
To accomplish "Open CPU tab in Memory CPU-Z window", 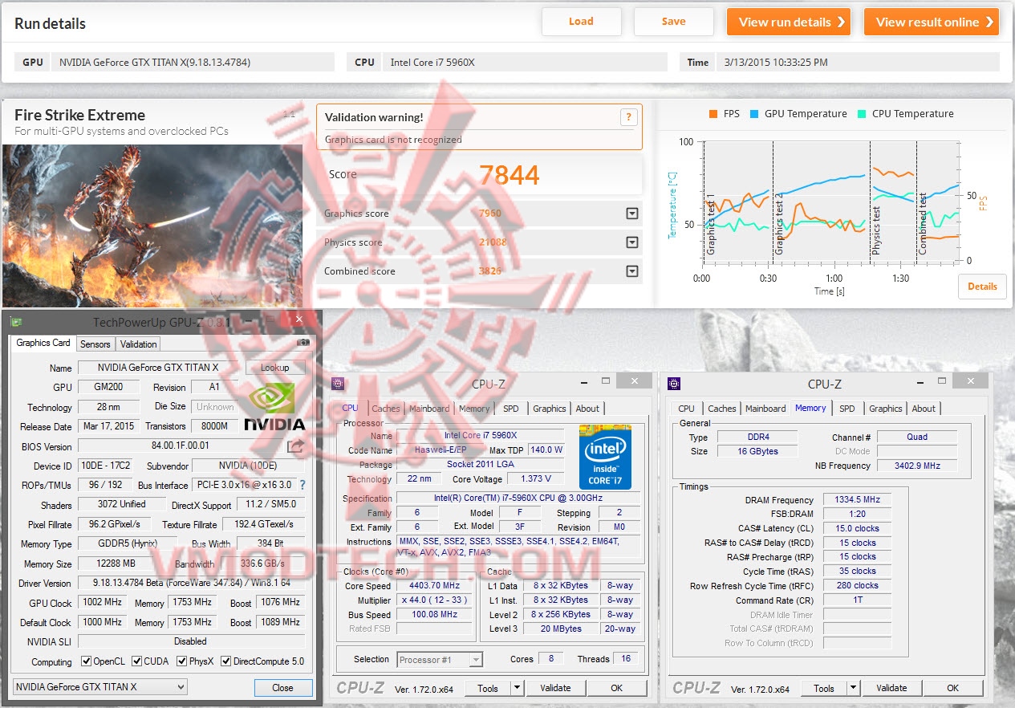I will 687,409.
